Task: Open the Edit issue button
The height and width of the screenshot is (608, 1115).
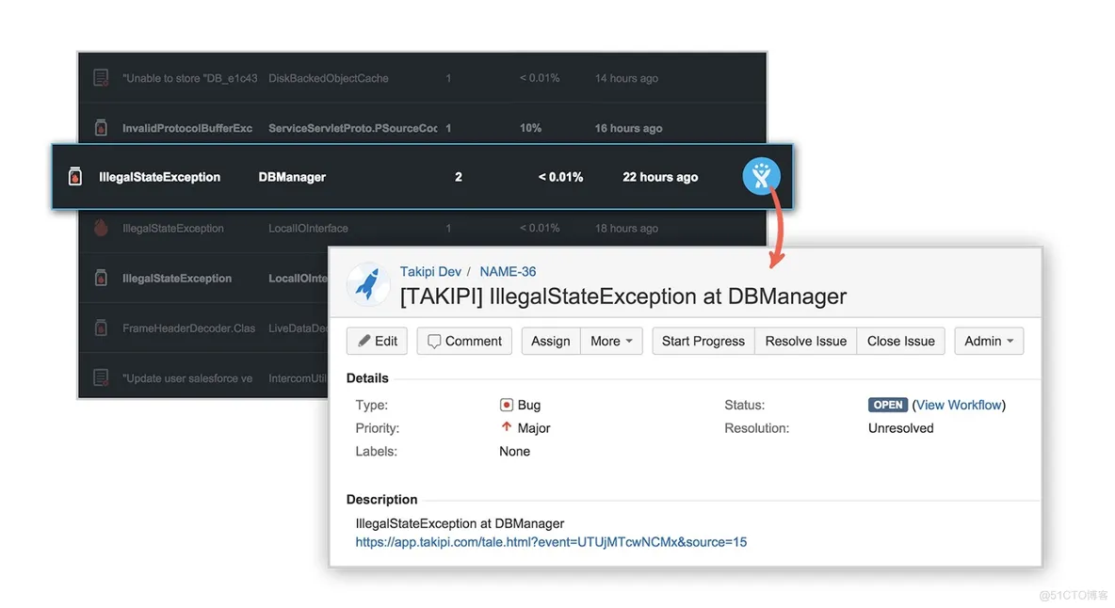Action: [x=377, y=341]
